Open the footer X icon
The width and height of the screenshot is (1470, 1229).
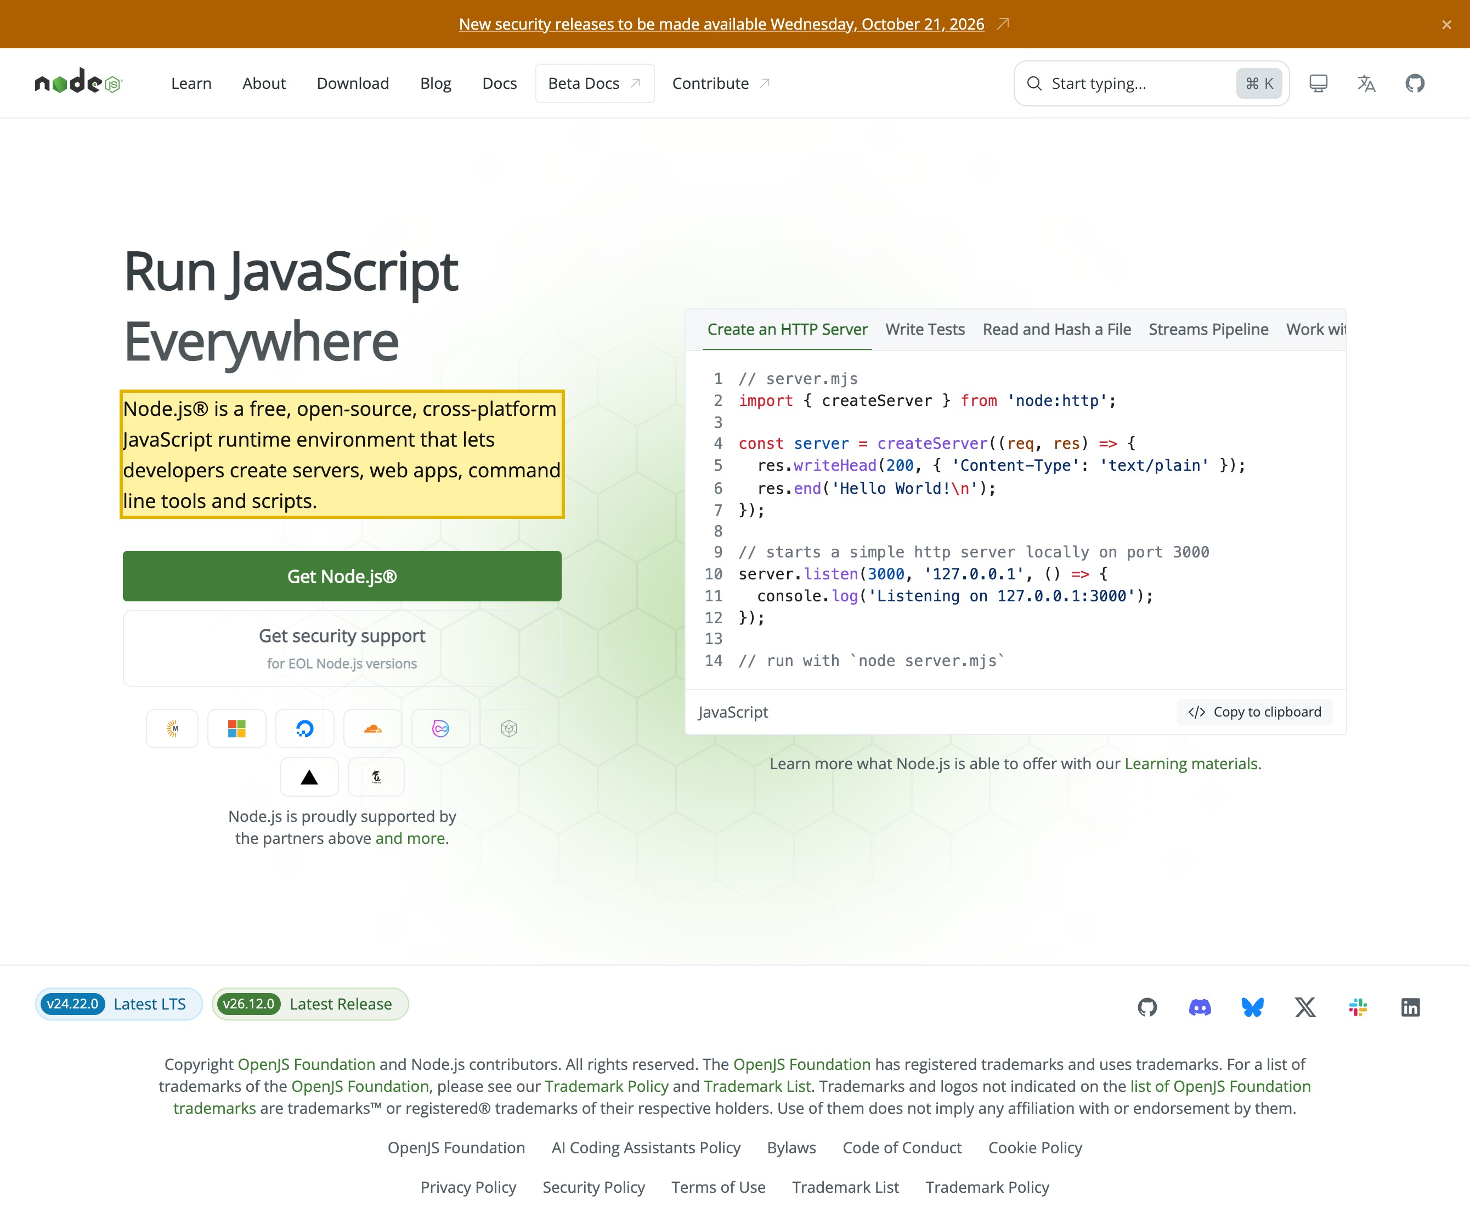point(1305,1007)
